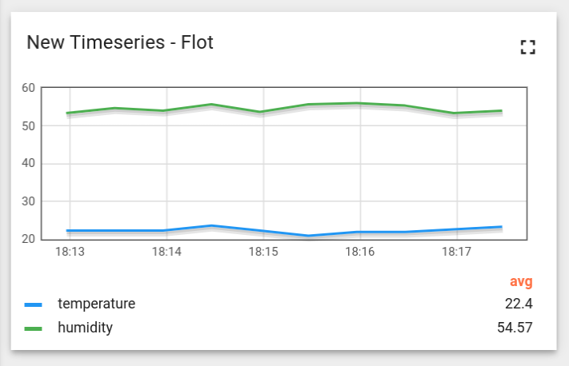
Task: Click the temperature average value 22.4
Action: (519, 304)
